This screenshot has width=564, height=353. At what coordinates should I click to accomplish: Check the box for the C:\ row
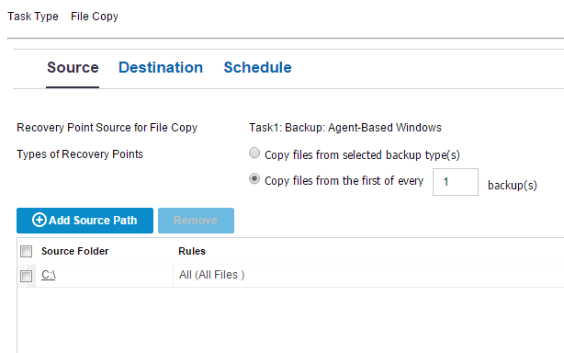click(x=27, y=277)
